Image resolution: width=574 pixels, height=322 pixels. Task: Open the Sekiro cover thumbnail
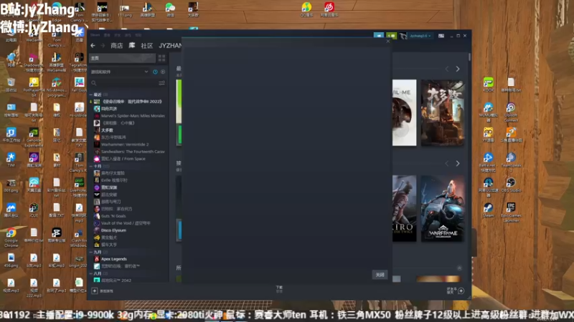[405, 208]
